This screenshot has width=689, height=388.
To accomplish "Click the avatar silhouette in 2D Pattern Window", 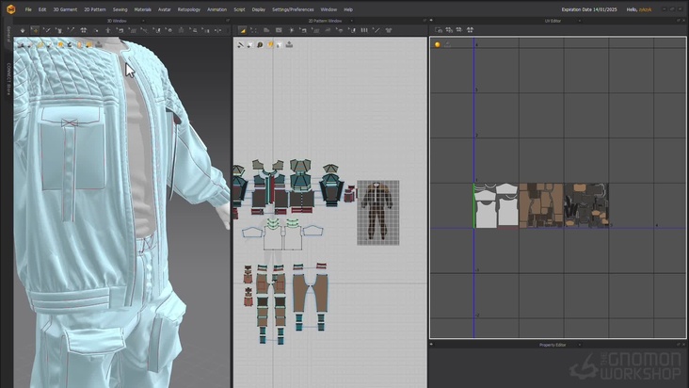I will [377, 213].
